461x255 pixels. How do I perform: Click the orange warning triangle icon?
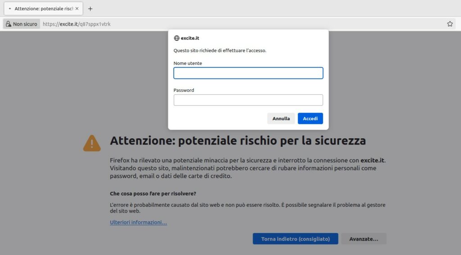click(x=92, y=143)
